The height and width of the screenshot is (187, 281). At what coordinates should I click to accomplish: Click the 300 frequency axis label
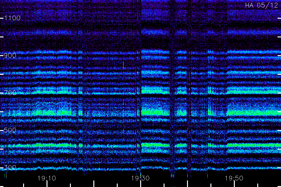point(10,167)
